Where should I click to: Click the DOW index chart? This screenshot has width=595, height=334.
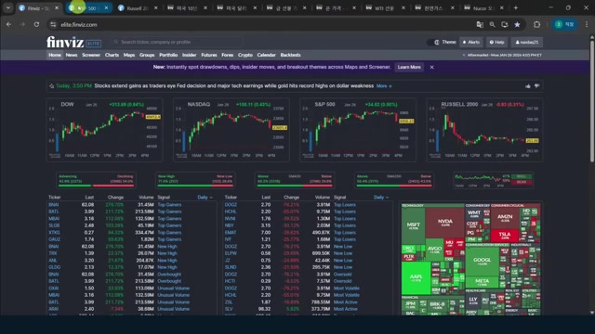105,130
